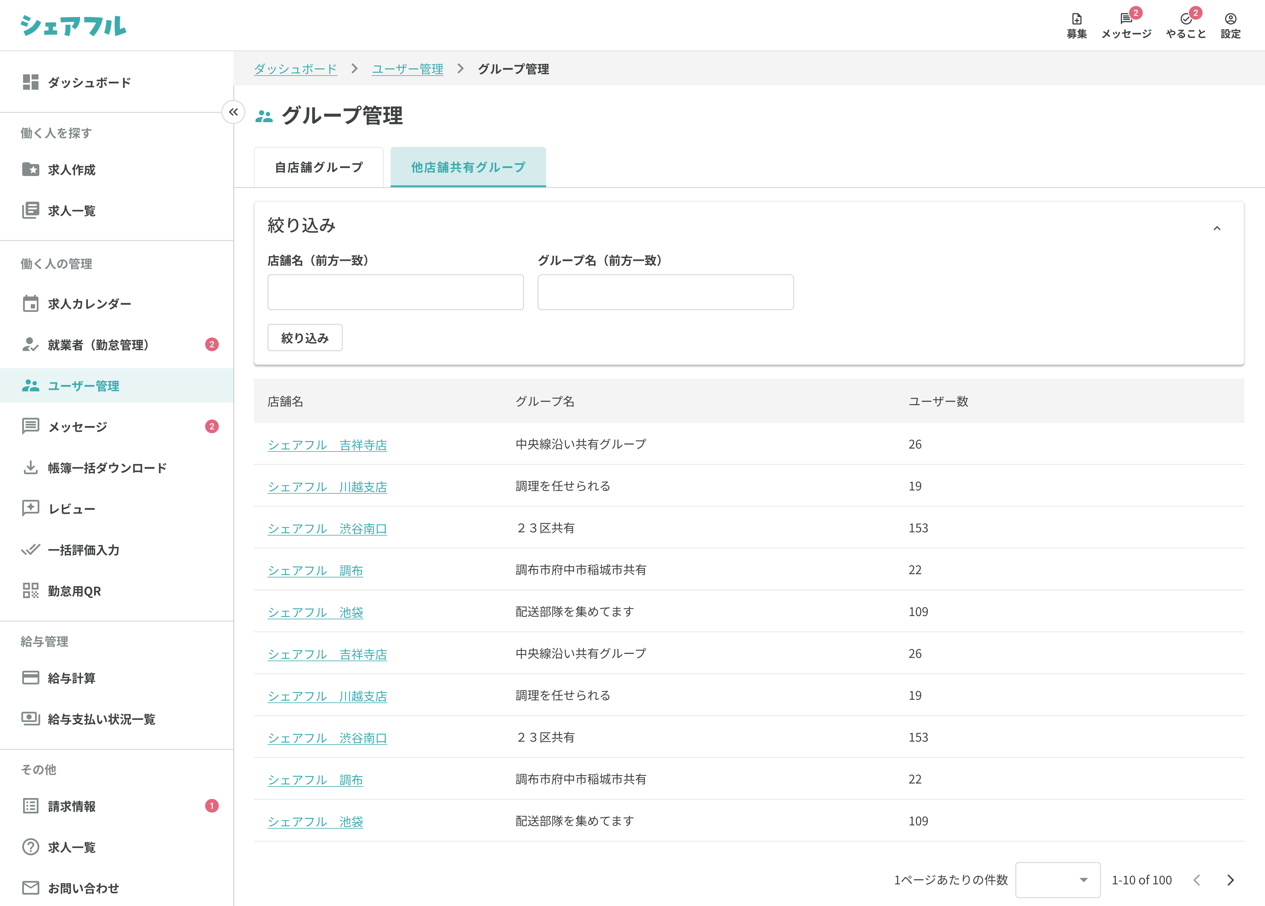Click the red badge on 請求情報
This screenshot has height=906, width=1265.
(x=211, y=806)
